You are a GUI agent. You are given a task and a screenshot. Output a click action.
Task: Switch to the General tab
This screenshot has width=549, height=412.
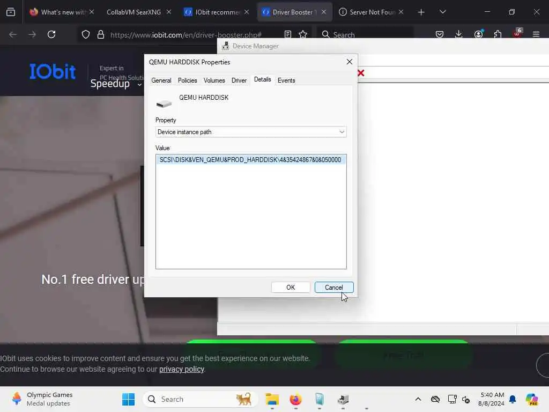(161, 80)
